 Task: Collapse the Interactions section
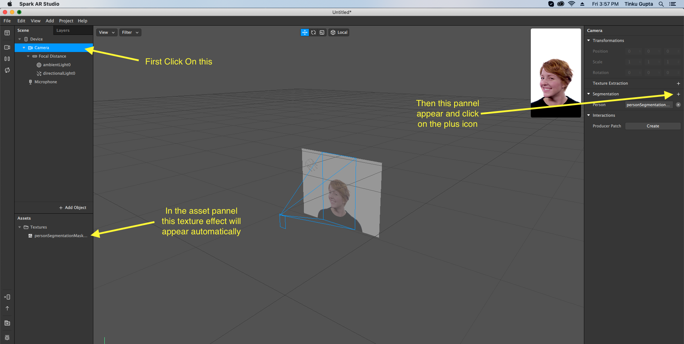click(589, 115)
